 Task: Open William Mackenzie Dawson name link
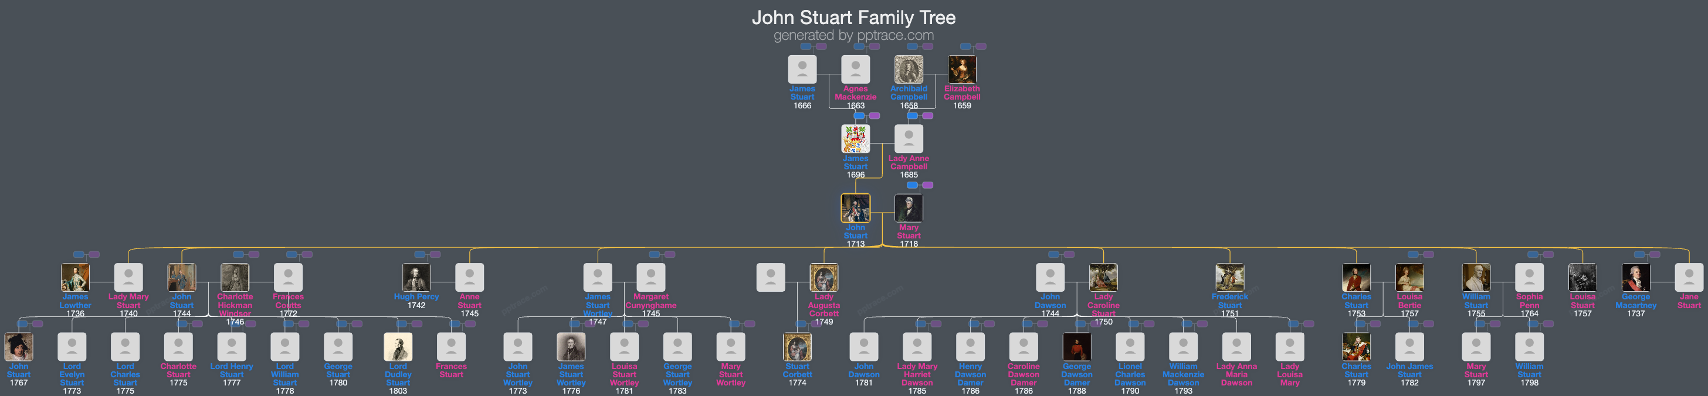point(1184,374)
